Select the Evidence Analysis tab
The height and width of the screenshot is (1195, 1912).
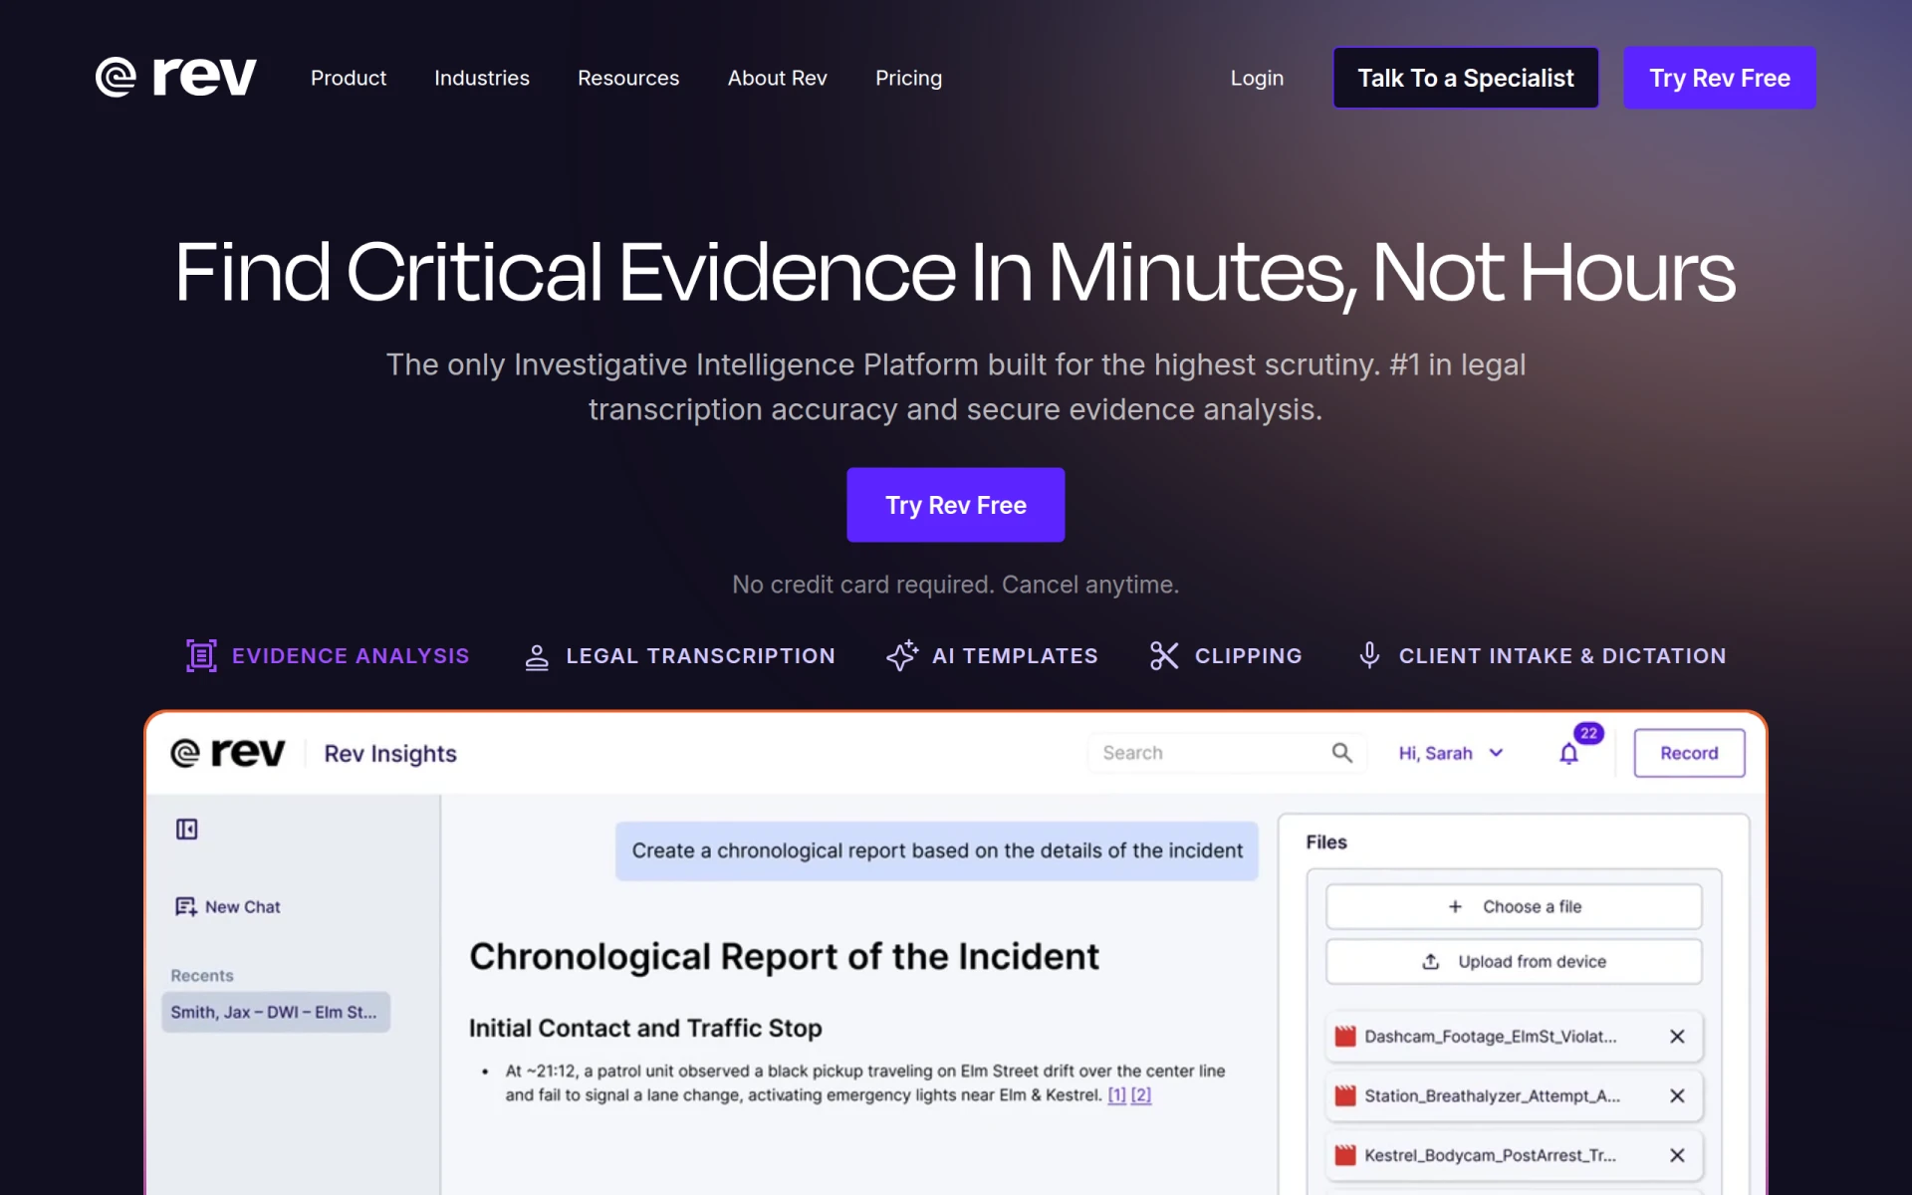pyautogui.click(x=328, y=656)
